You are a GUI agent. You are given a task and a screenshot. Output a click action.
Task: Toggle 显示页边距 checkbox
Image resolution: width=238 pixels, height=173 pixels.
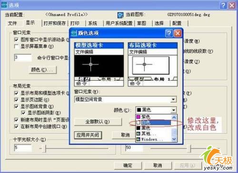[x=16, y=100]
